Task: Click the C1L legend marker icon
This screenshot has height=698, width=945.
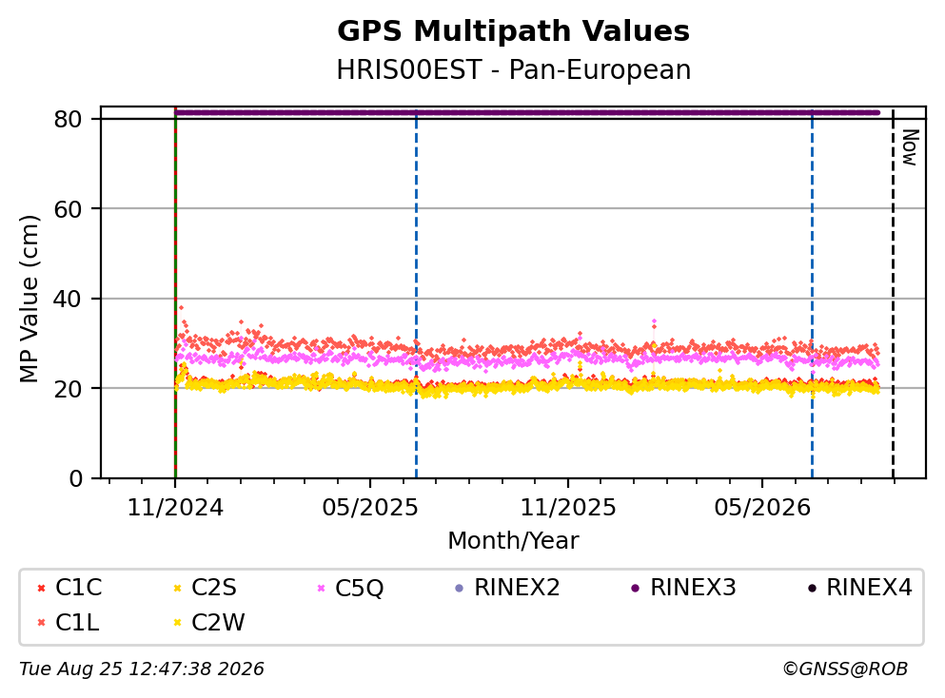Action: pyautogui.click(x=41, y=623)
